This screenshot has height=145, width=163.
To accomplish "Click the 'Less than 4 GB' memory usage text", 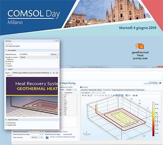I will coord(67,135).
